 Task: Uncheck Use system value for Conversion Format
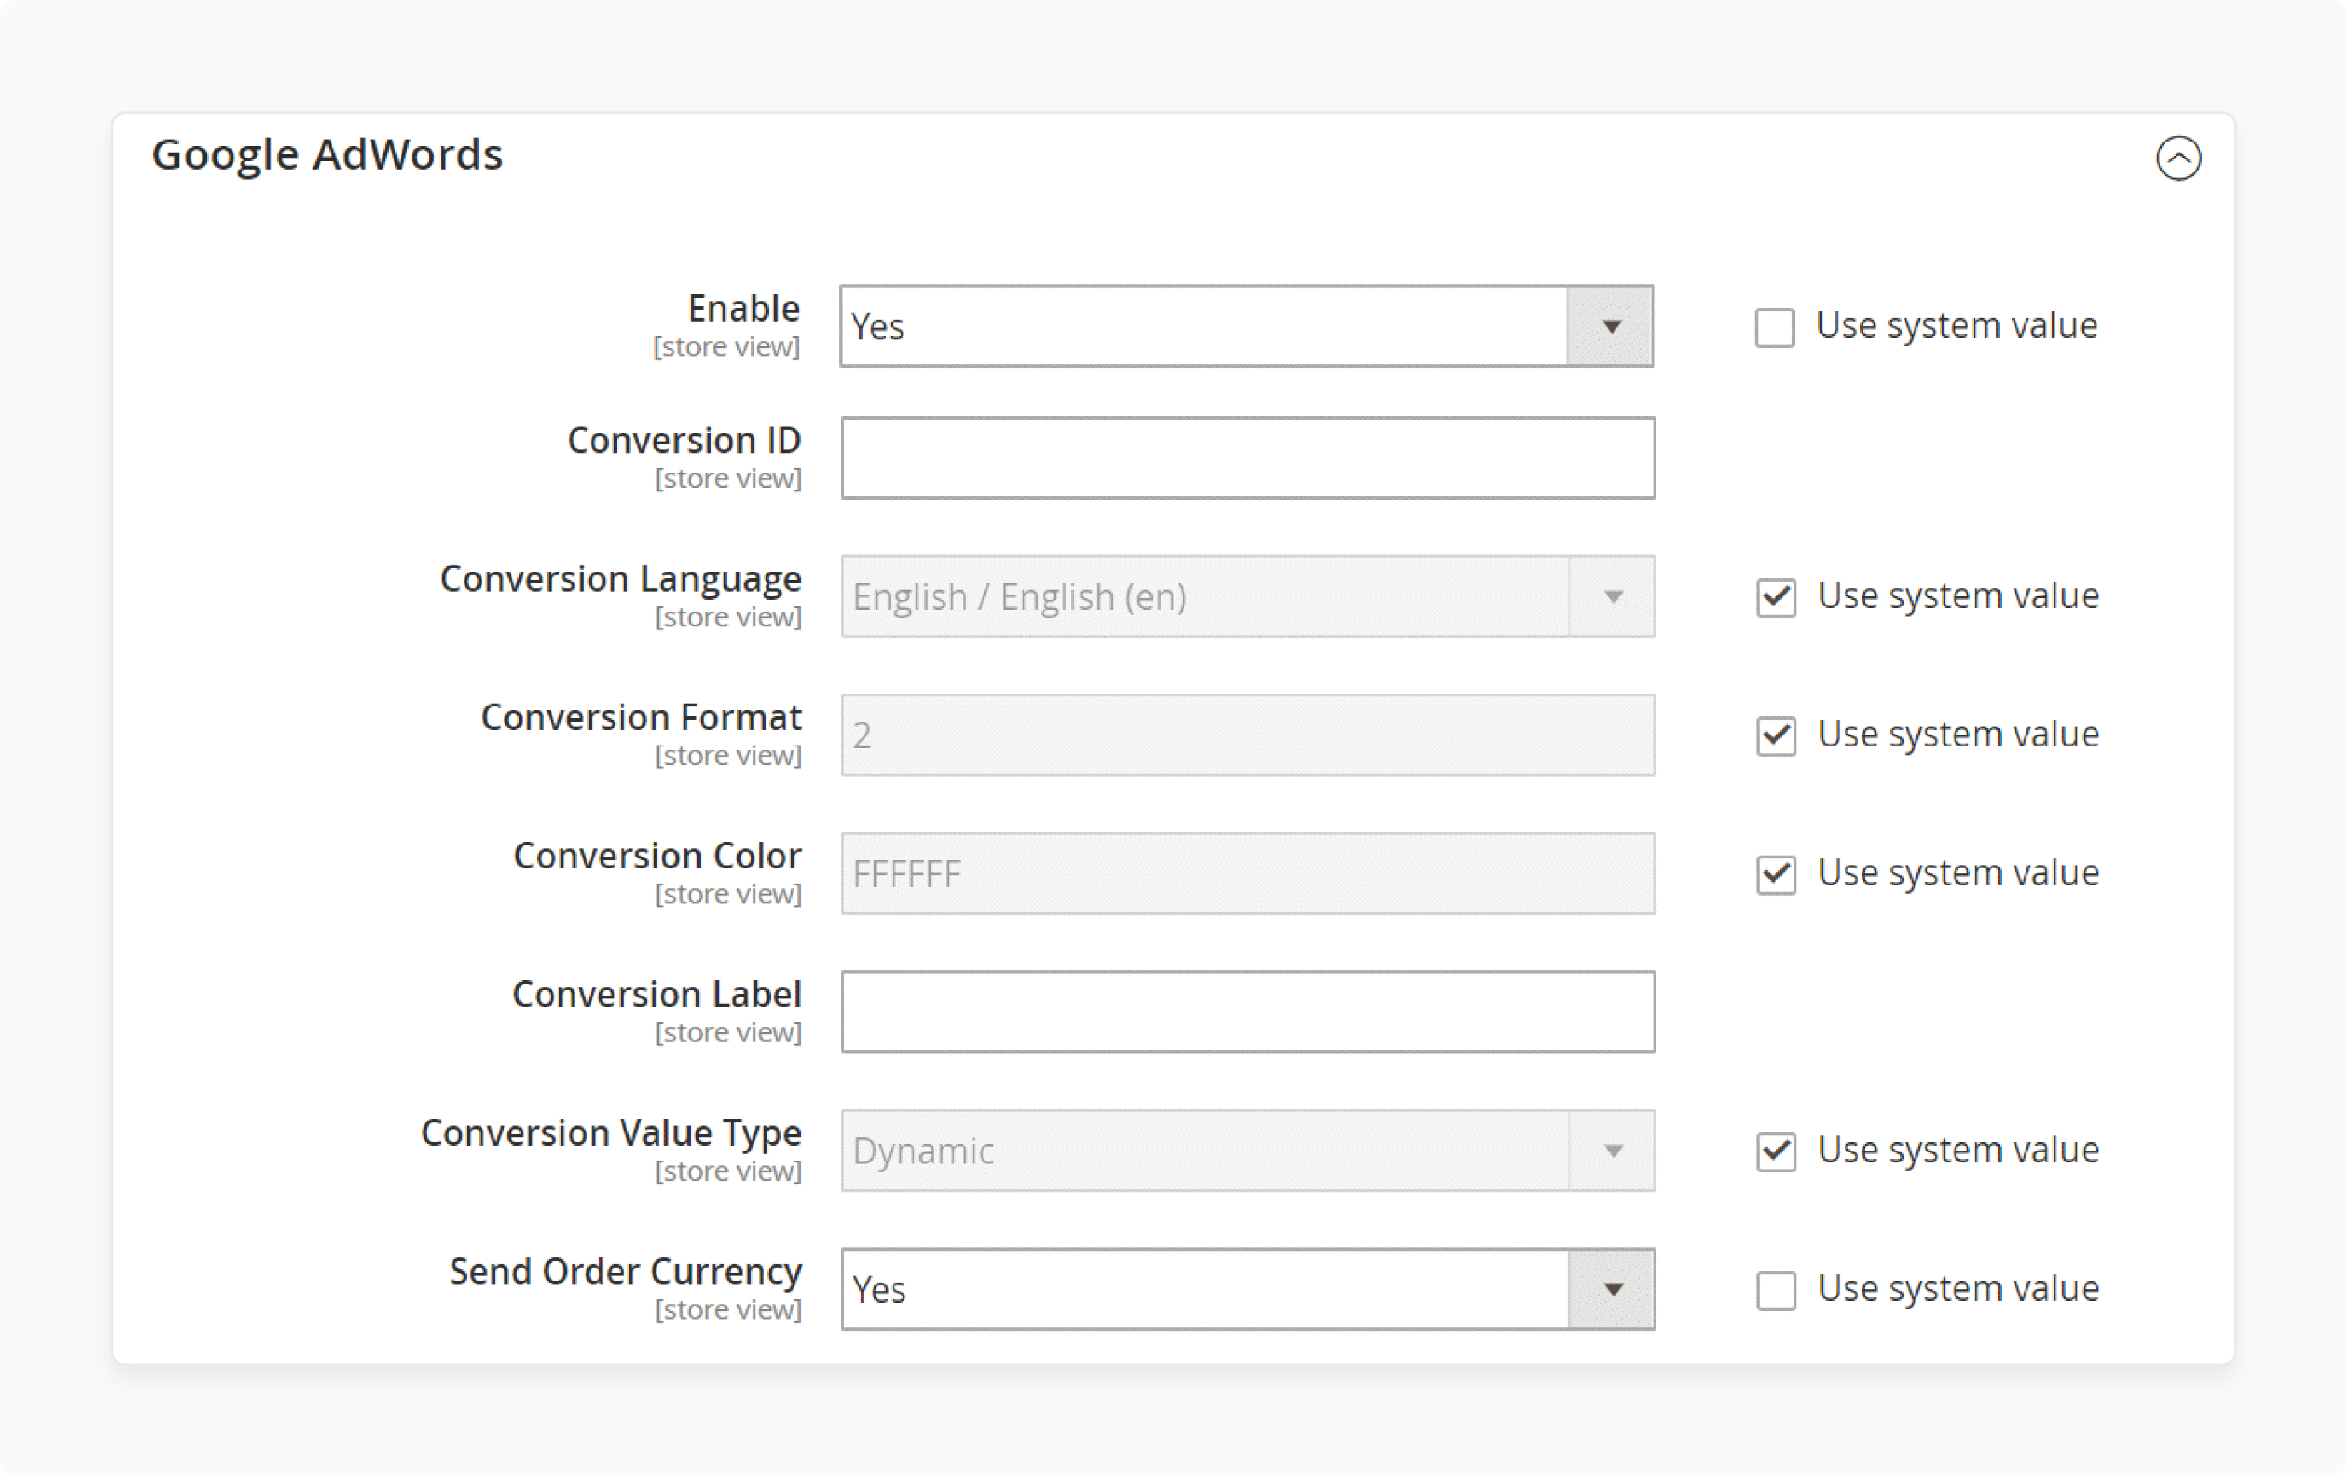coord(1775,735)
